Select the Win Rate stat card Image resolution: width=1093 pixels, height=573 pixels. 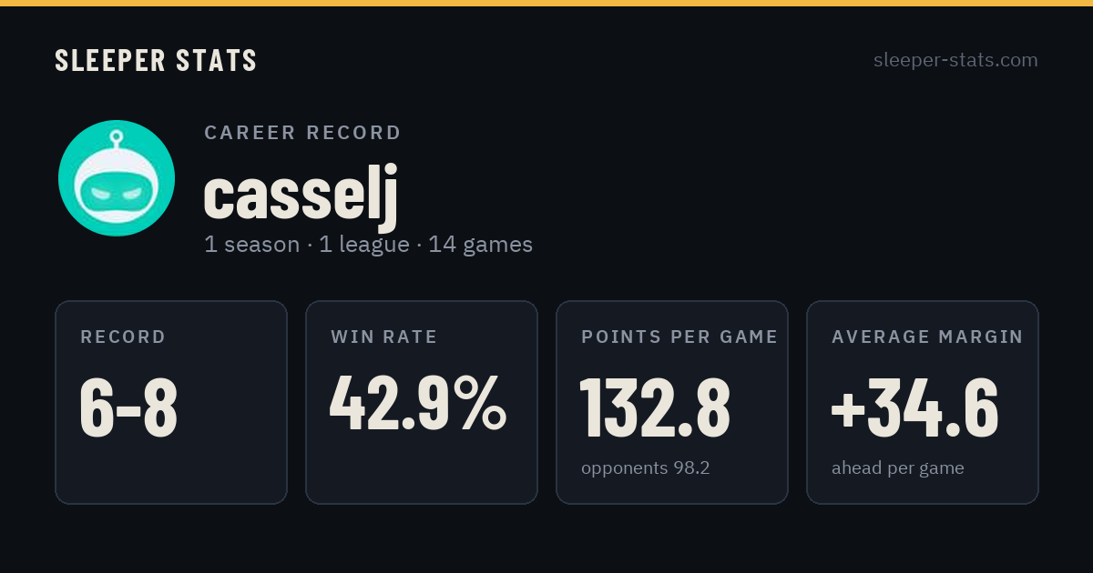[x=422, y=402]
